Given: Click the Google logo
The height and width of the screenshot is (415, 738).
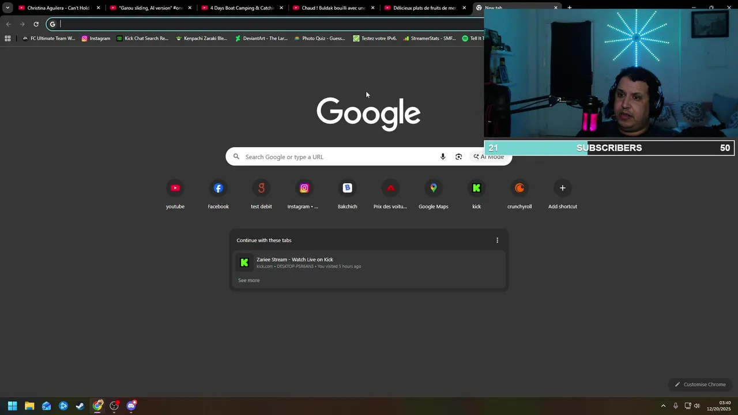Looking at the screenshot, I should pyautogui.click(x=368, y=114).
